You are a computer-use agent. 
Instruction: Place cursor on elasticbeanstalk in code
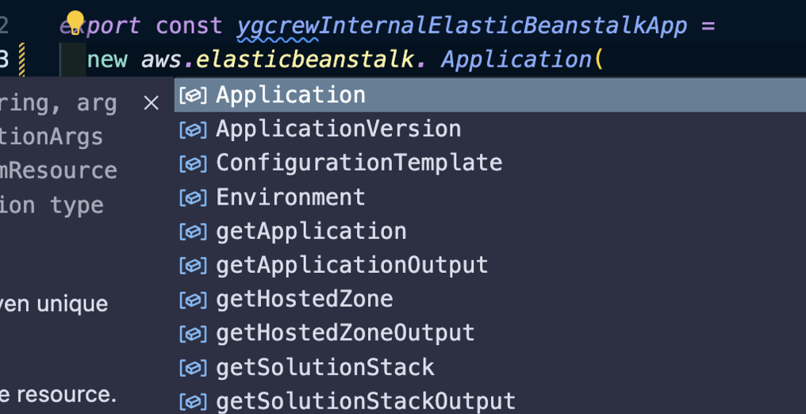coord(305,60)
